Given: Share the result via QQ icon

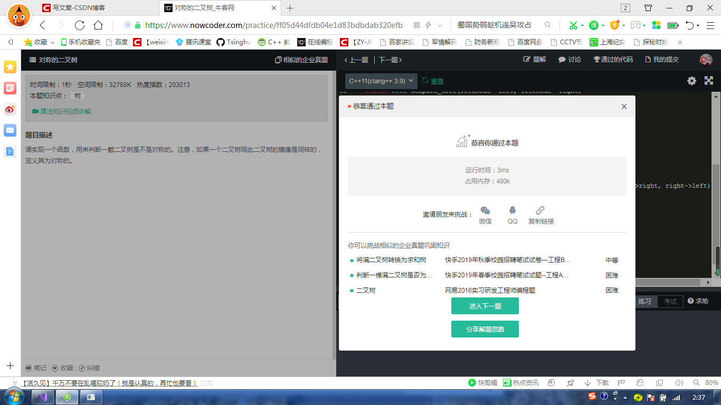Looking at the screenshot, I should tap(511, 210).
